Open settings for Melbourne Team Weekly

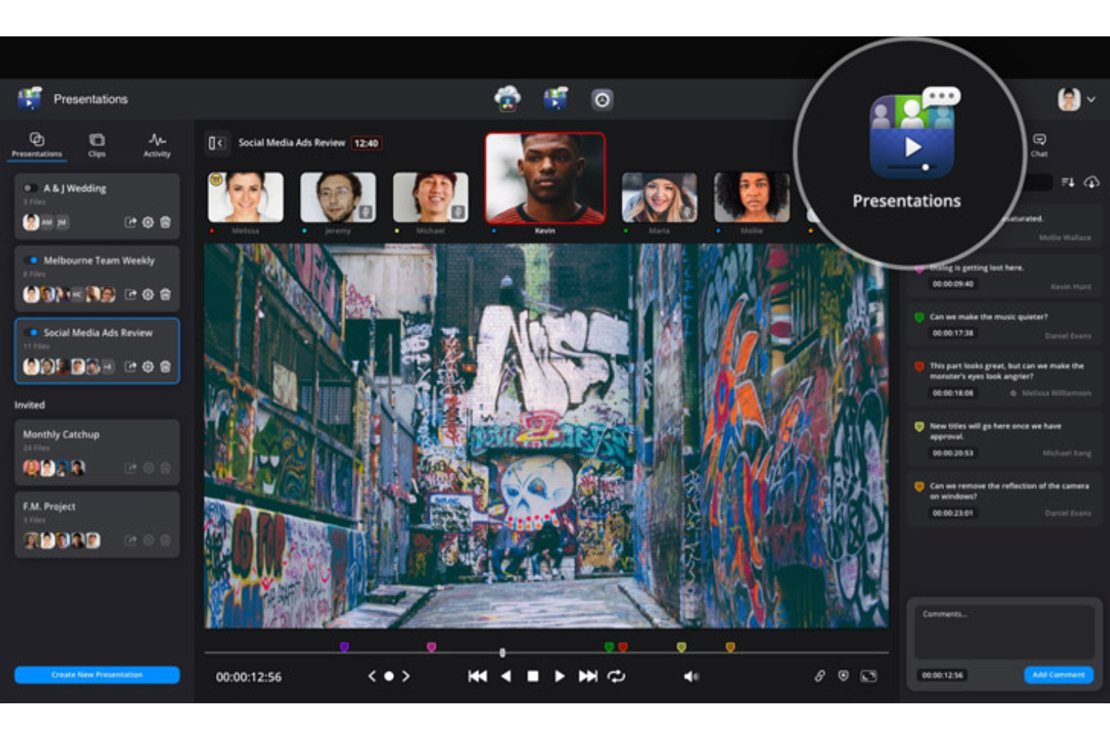click(x=148, y=295)
